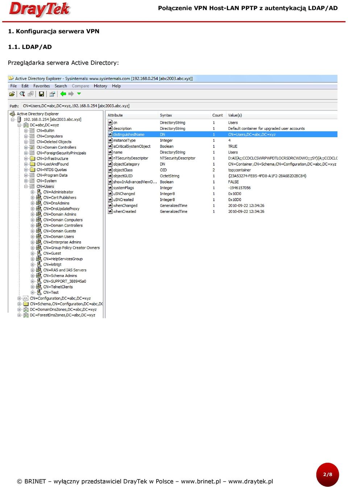This screenshot has width=348, height=487.
Task: Click the Active Directory Explorer root icon
Action: 12,114
